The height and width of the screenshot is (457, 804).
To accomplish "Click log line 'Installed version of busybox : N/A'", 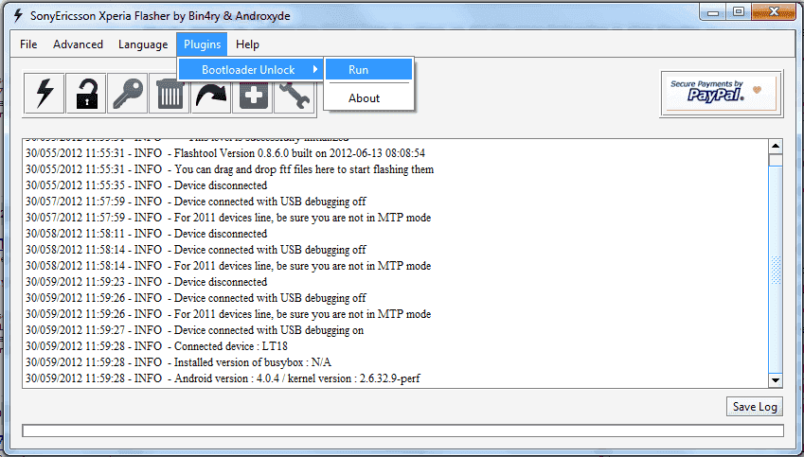I will [x=178, y=362].
